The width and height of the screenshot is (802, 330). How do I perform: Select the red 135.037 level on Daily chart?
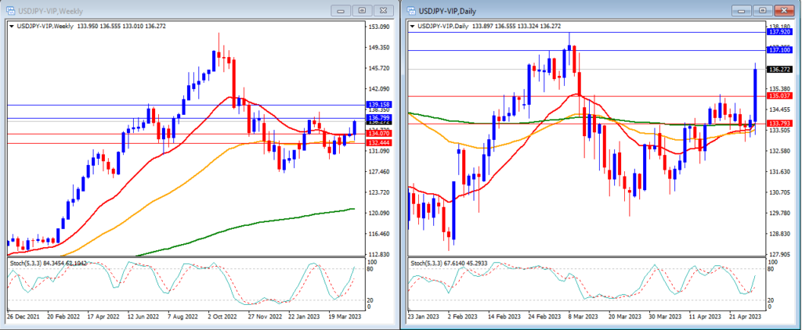[x=779, y=95]
